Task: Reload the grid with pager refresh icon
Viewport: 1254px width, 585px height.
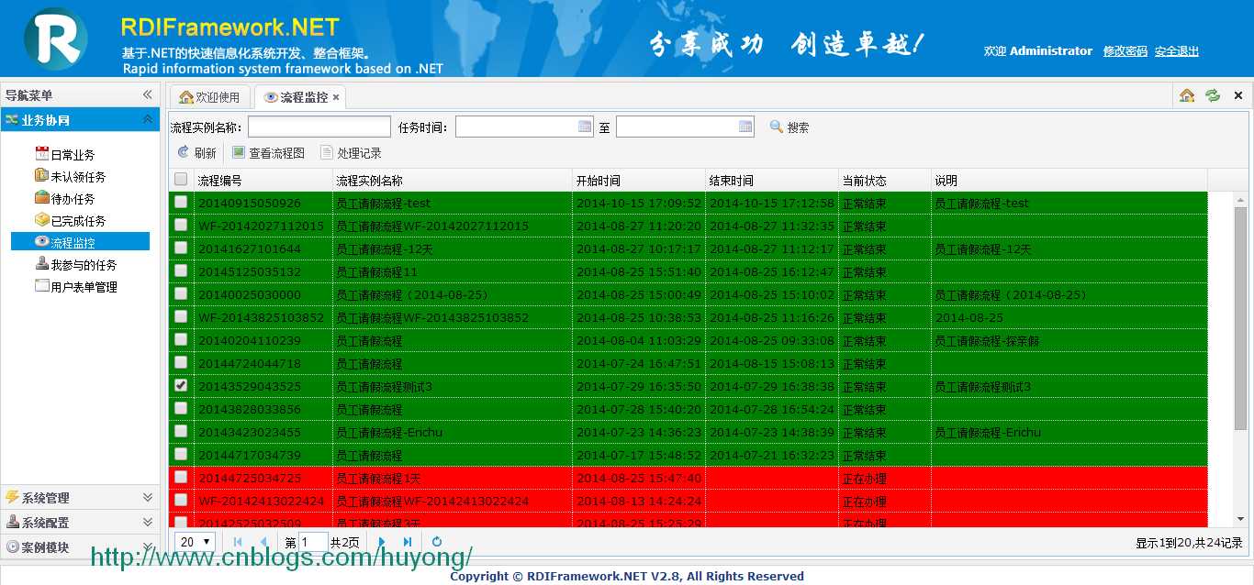Action: (x=437, y=542)
